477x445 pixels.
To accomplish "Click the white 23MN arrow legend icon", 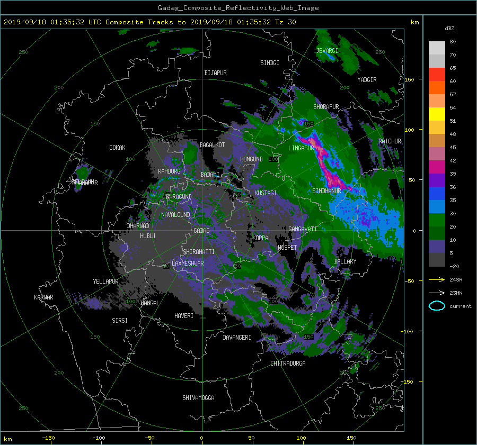I will coord(437,293).
